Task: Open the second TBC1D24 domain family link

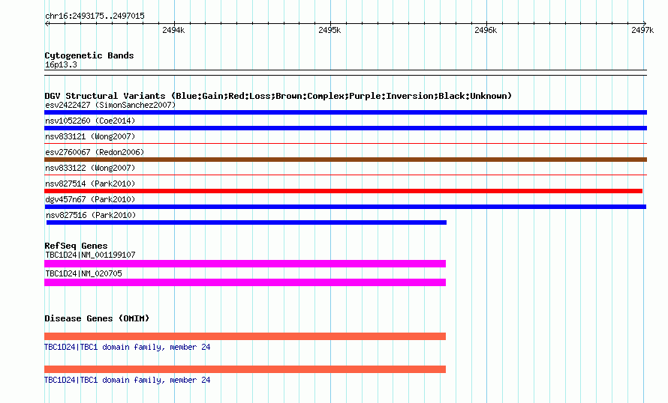Action: tap(128, 380)
